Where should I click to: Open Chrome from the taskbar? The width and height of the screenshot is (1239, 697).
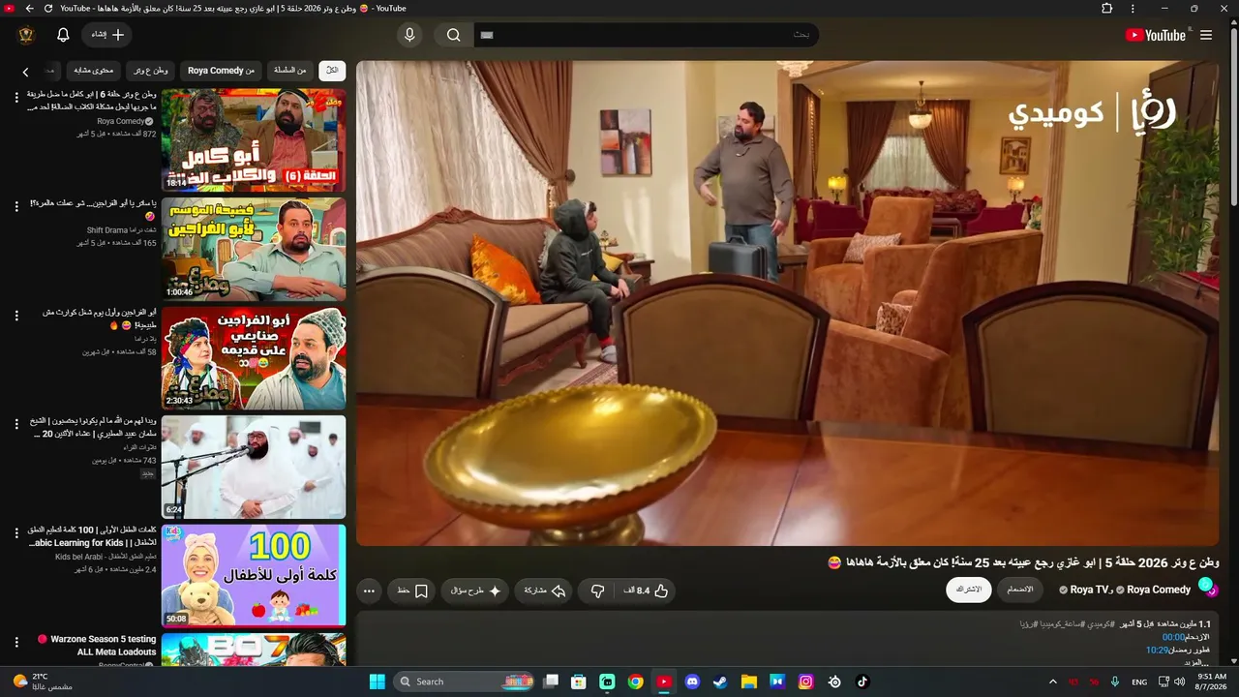click(x=635, y=682)
